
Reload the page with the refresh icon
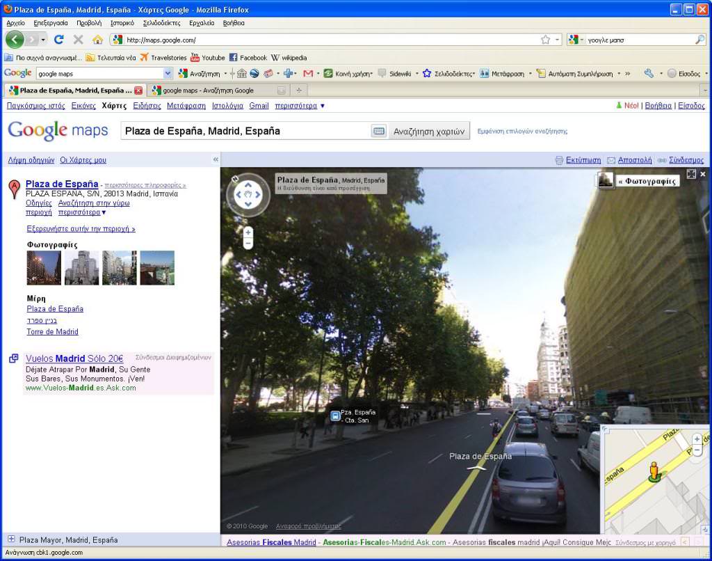(x=58, y=40)
